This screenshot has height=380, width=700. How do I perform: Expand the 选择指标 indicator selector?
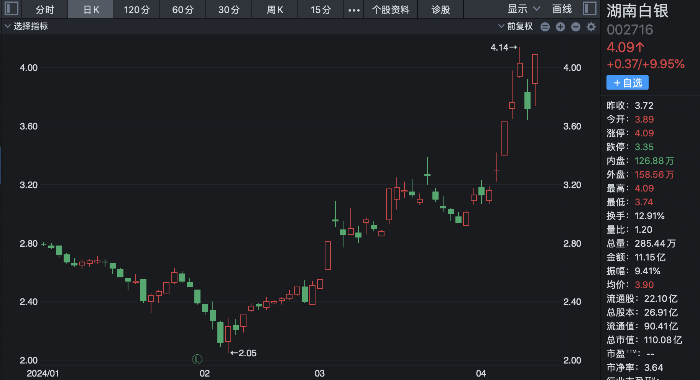(26, 26)
